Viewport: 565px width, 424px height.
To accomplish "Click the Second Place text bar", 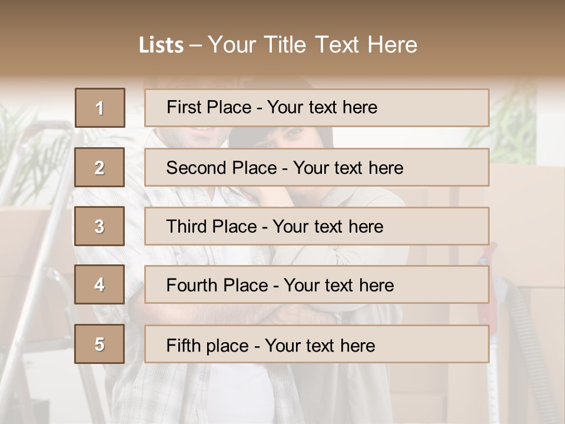I will [x=317, y=167].
